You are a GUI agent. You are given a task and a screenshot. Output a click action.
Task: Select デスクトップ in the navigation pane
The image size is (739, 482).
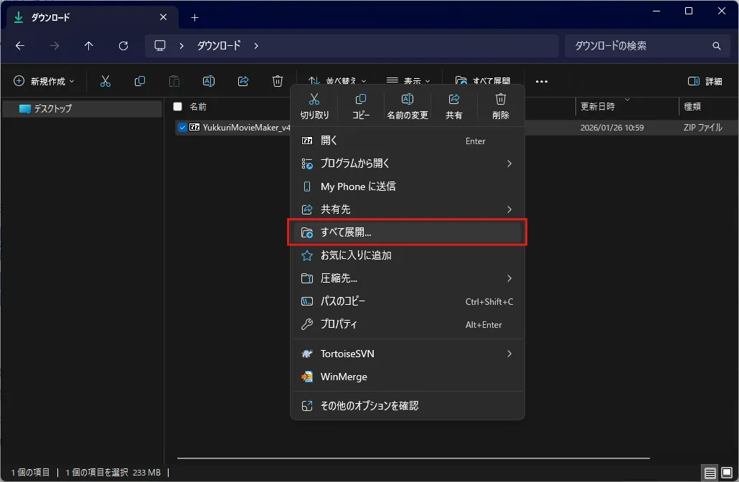click(x=83, y=109)
